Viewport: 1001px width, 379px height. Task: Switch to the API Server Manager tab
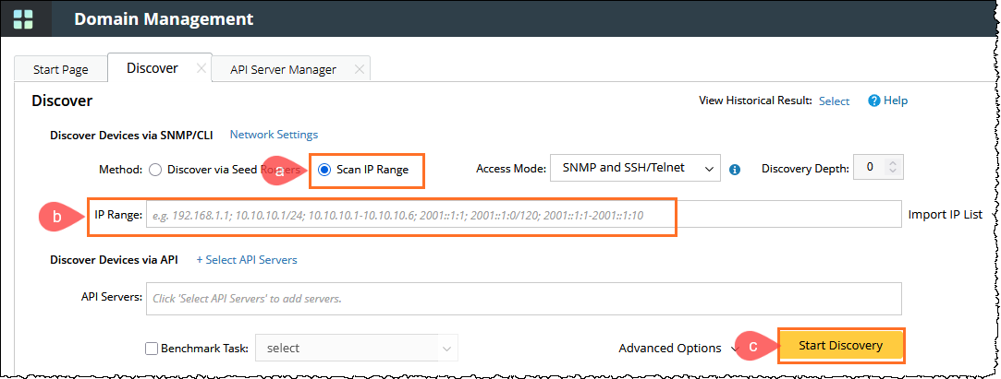coord(282,69)
